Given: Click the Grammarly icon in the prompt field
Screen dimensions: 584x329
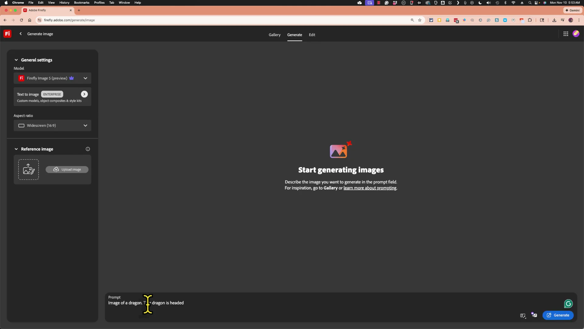Looking at the screenshot, I should pos(568,303).
